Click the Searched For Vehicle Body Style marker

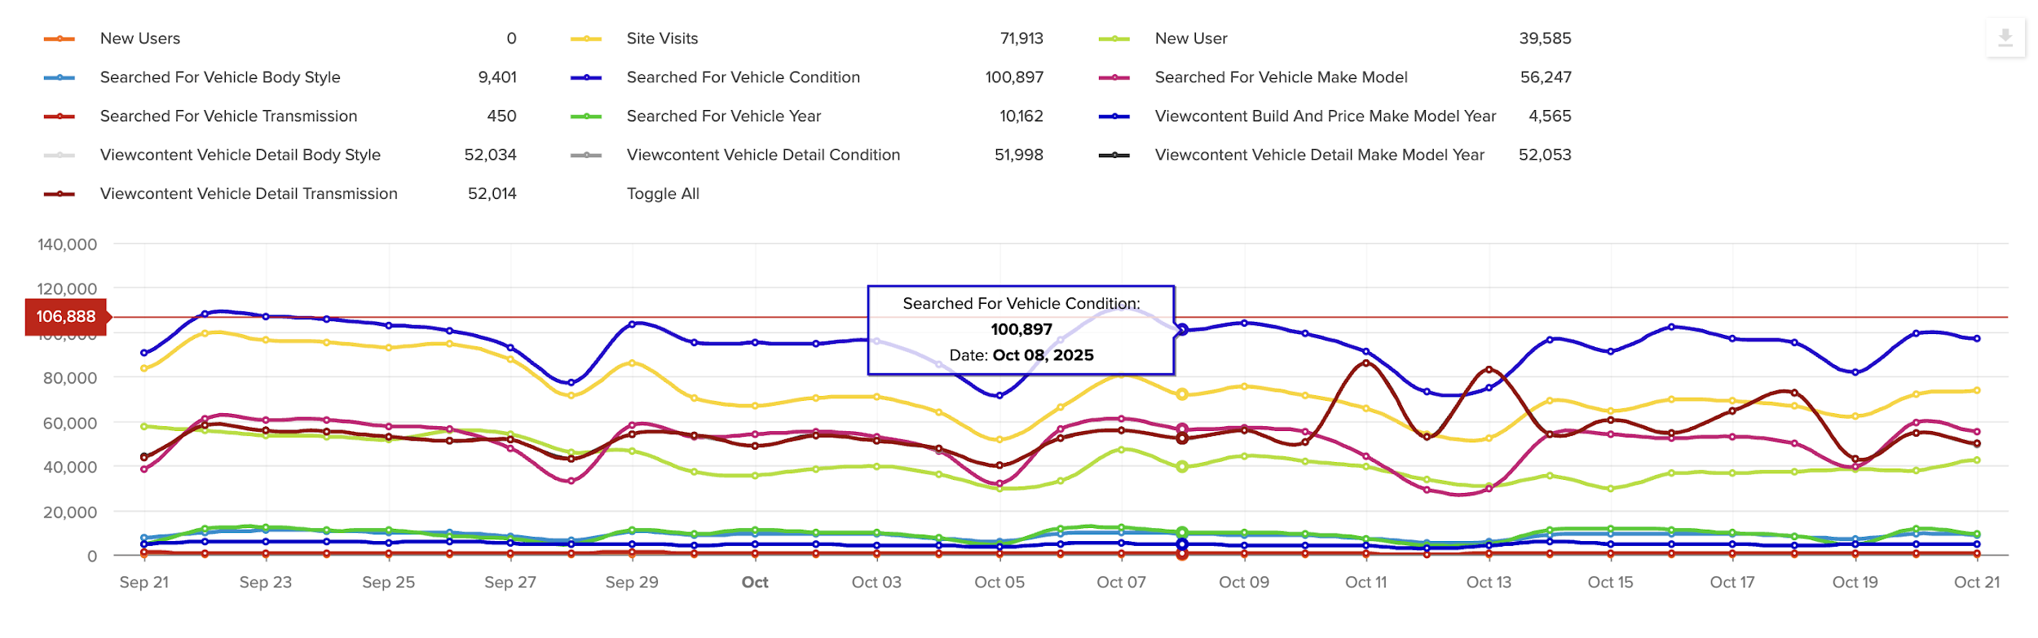pos(60,78)
